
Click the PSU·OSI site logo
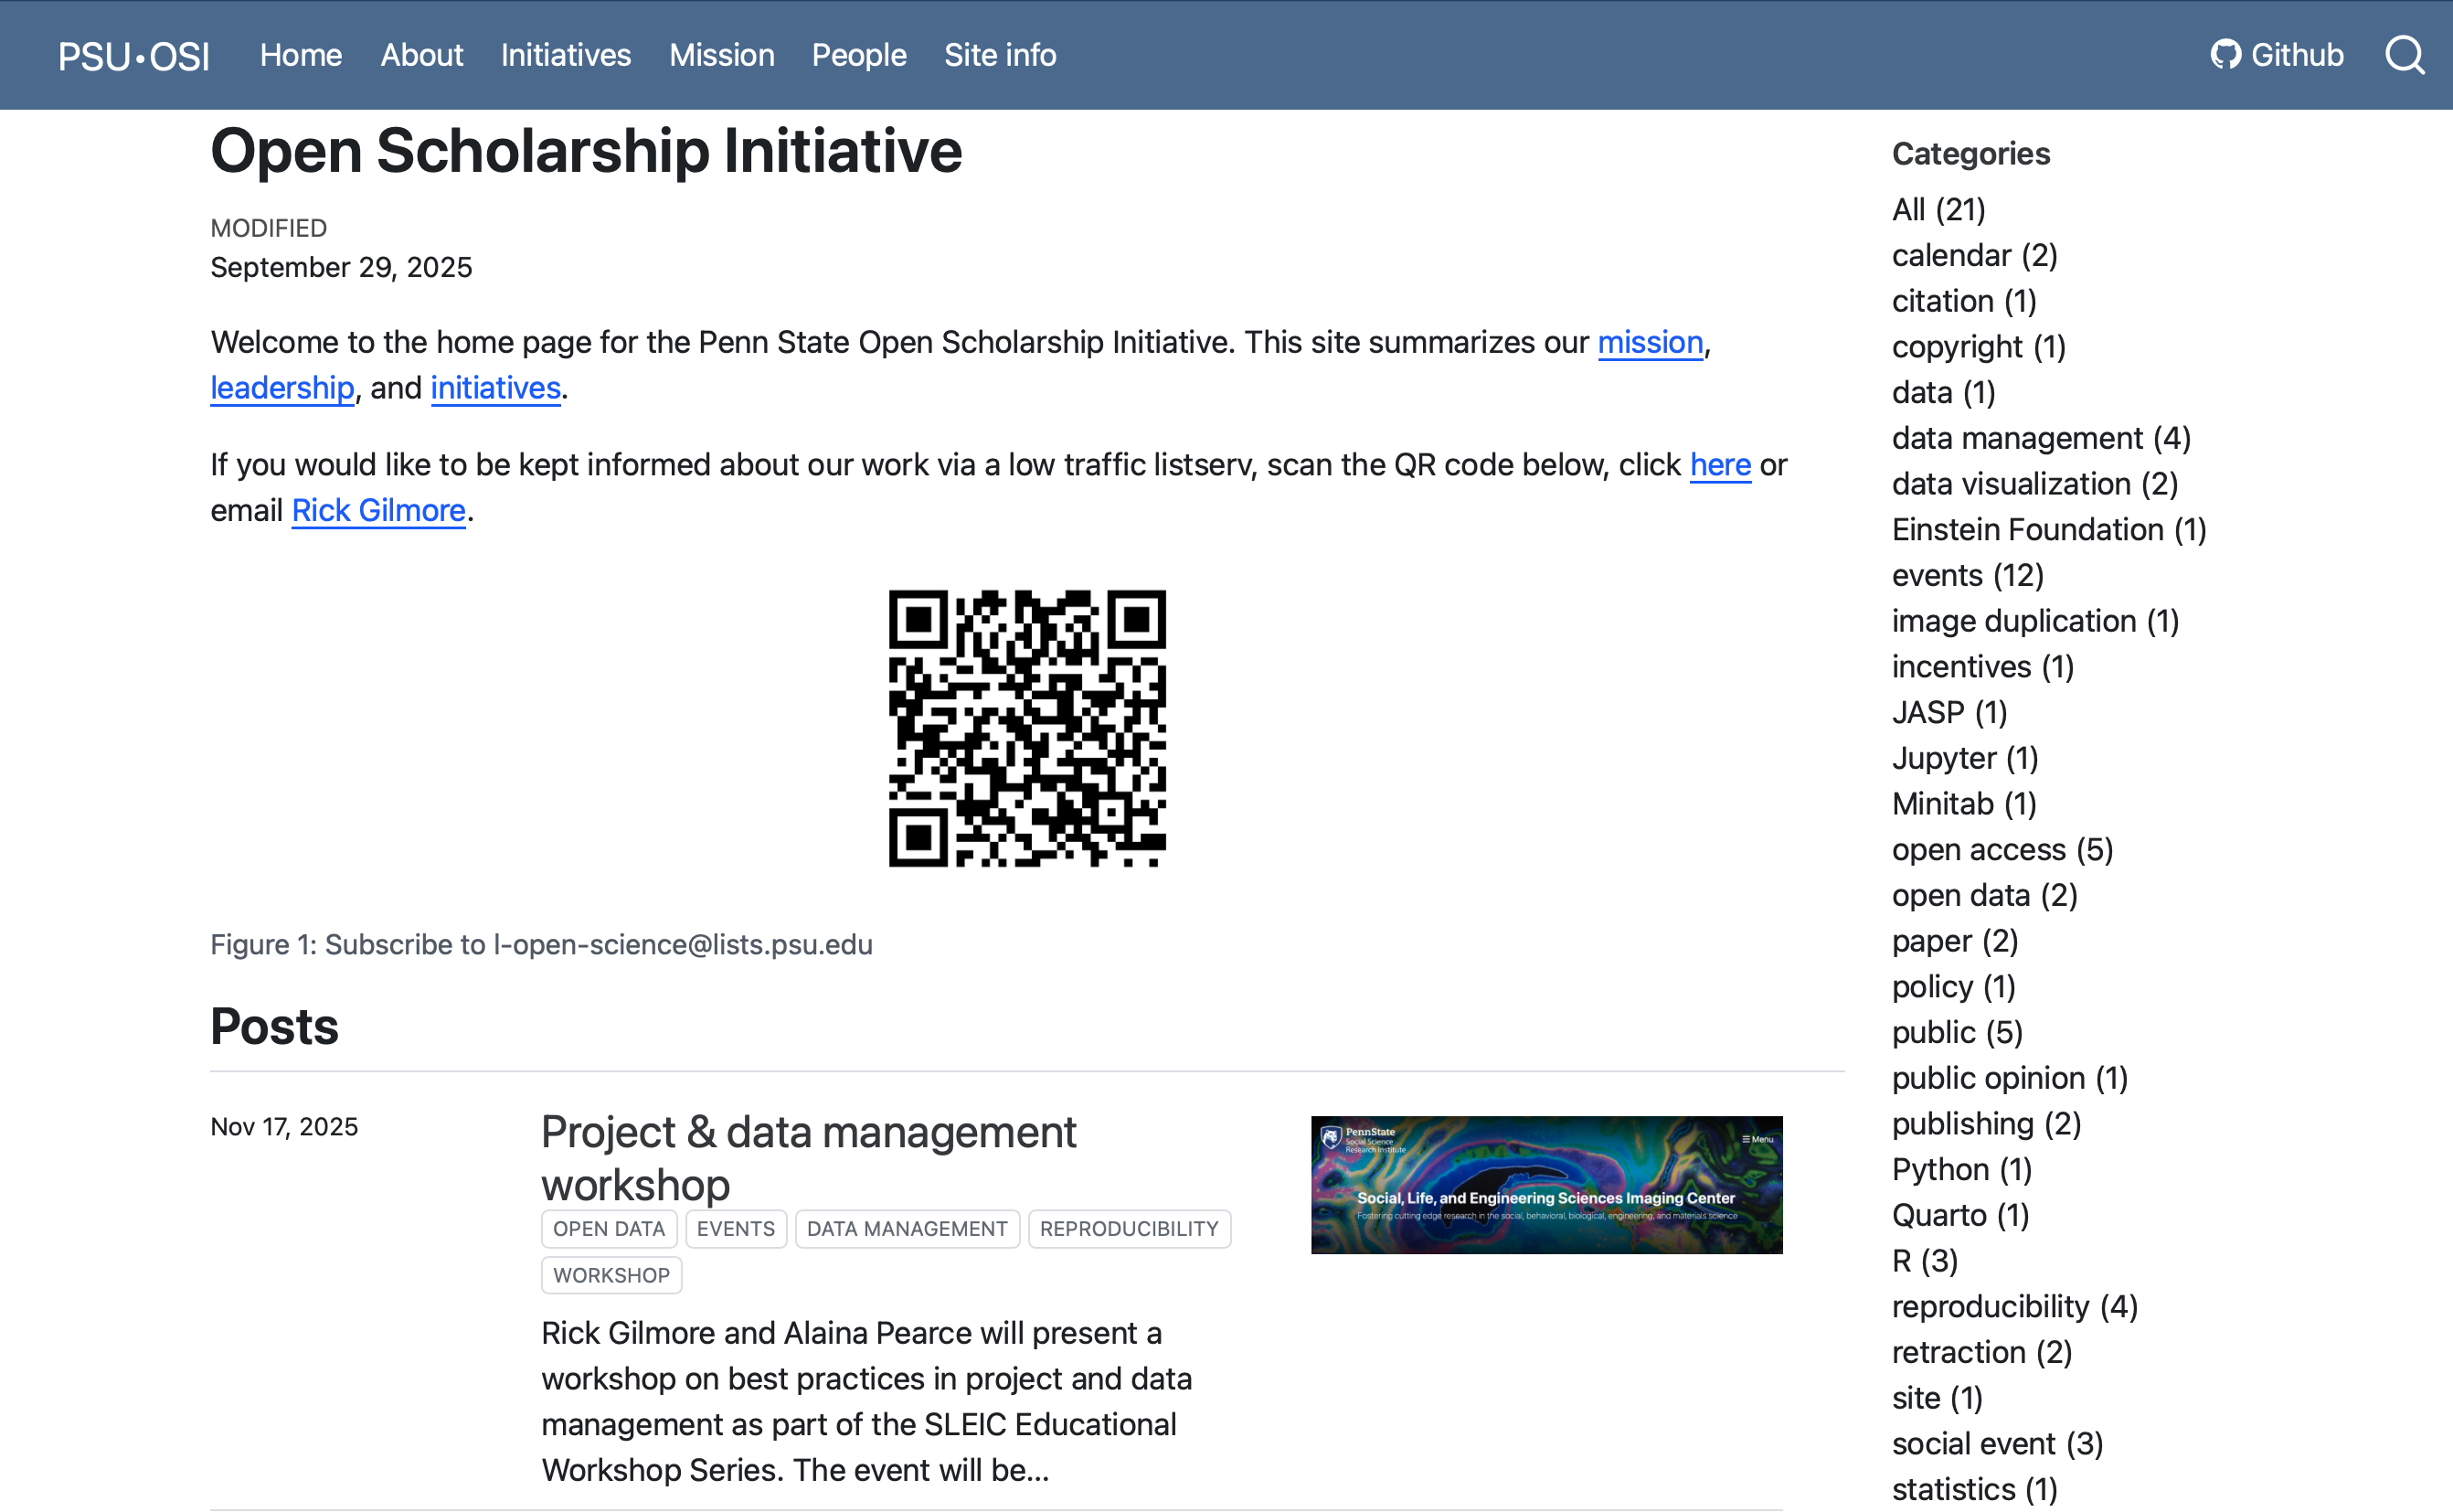(134, 56)
